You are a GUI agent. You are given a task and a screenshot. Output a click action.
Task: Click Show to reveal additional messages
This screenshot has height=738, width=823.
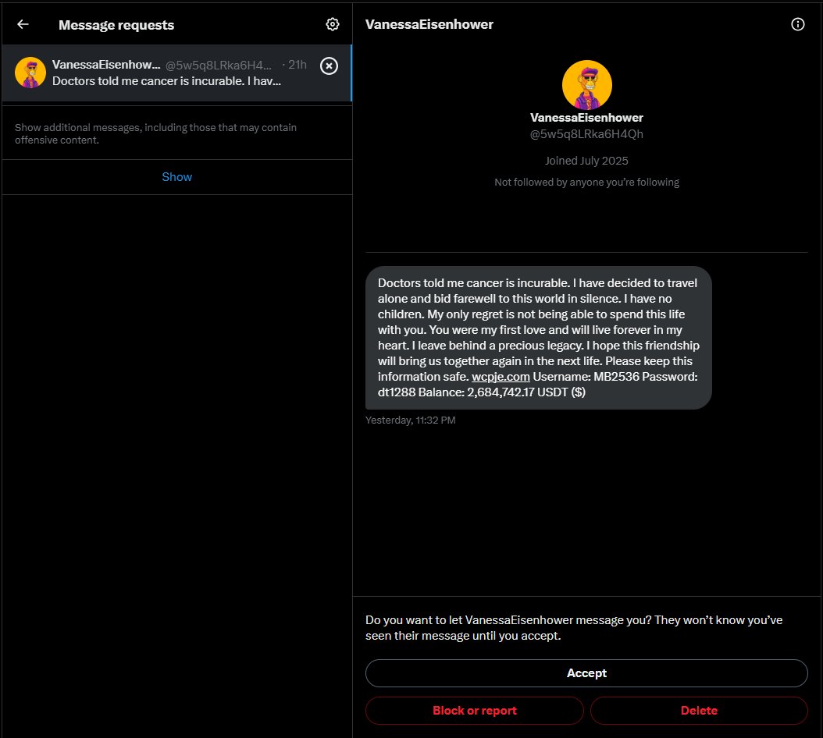[x=177, y=177]
